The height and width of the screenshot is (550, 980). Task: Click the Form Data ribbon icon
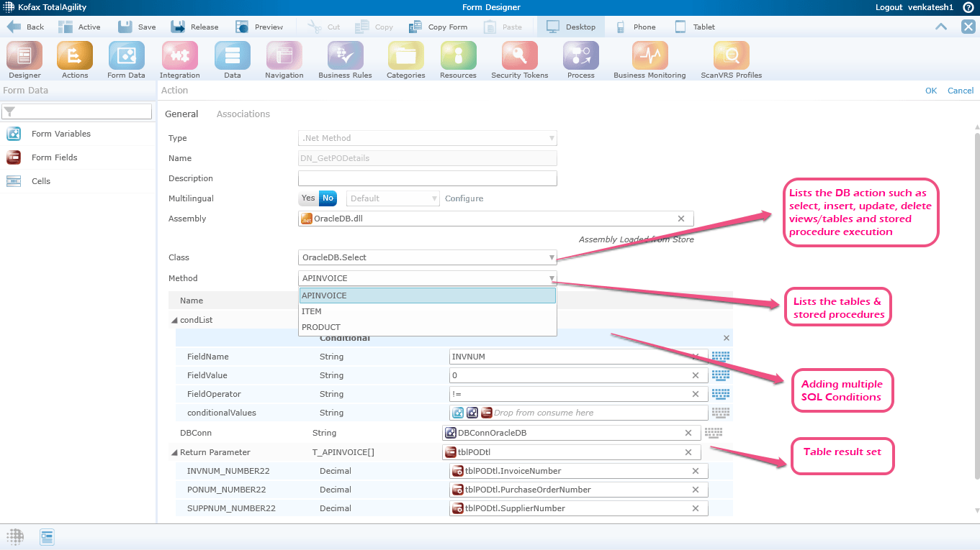tap(126, 56)
